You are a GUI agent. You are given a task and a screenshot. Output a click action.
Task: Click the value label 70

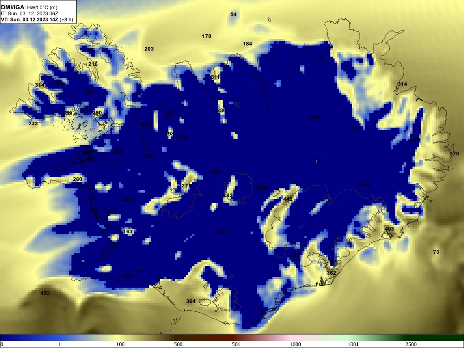[x=436, y=252]
